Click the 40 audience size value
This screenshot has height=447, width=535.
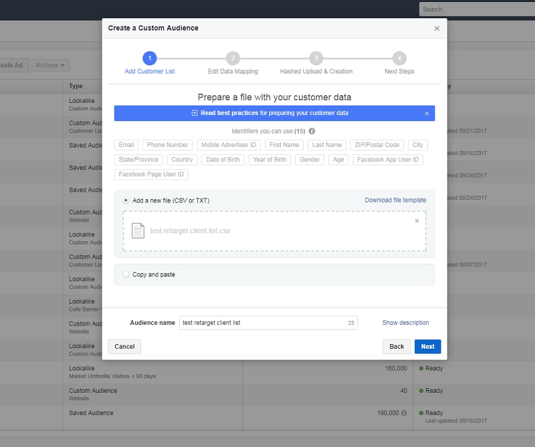pyautogui.click(x=404, y=391)
